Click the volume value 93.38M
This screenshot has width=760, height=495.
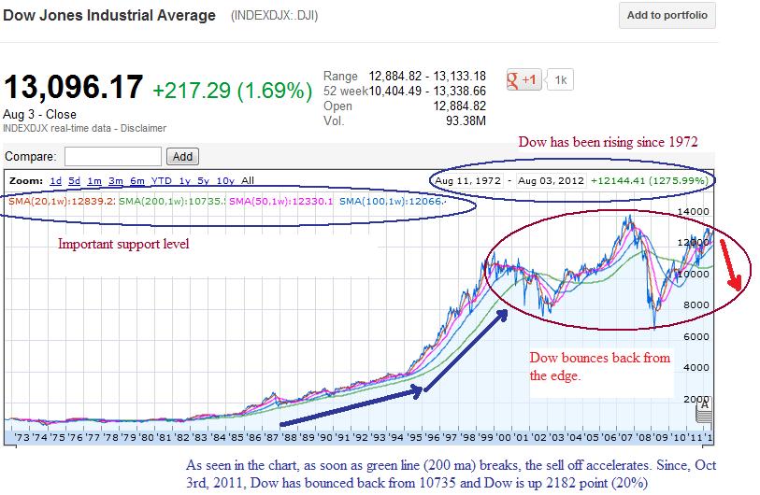coord(466,120)
